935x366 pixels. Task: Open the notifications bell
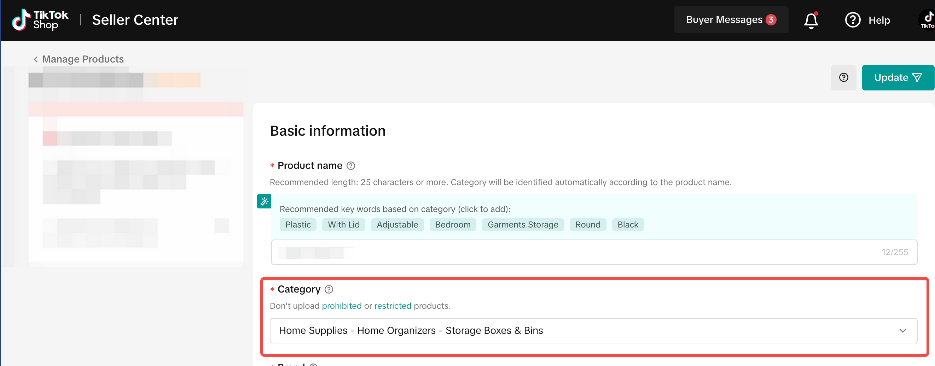[x=811, y=20]
